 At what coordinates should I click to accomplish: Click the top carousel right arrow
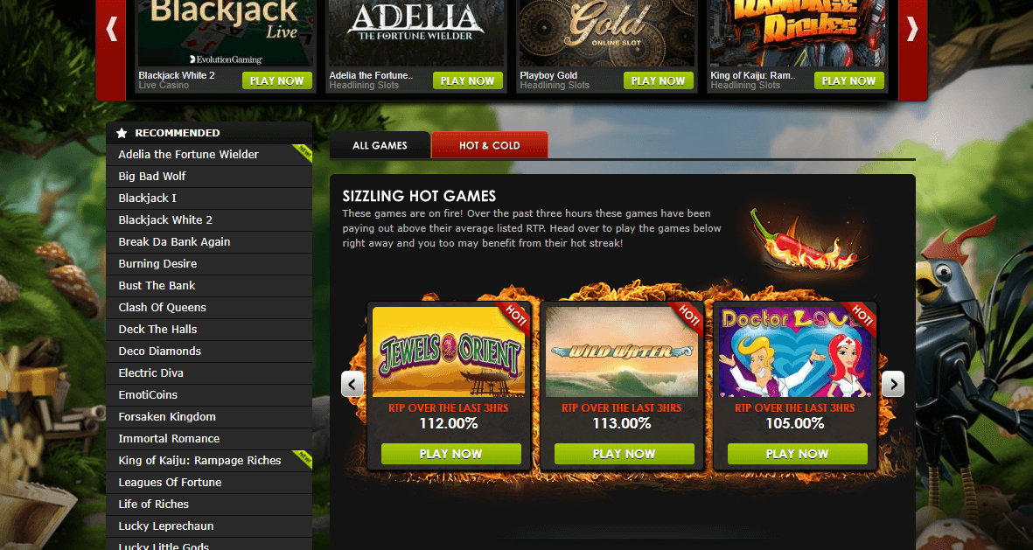[912, 30]
